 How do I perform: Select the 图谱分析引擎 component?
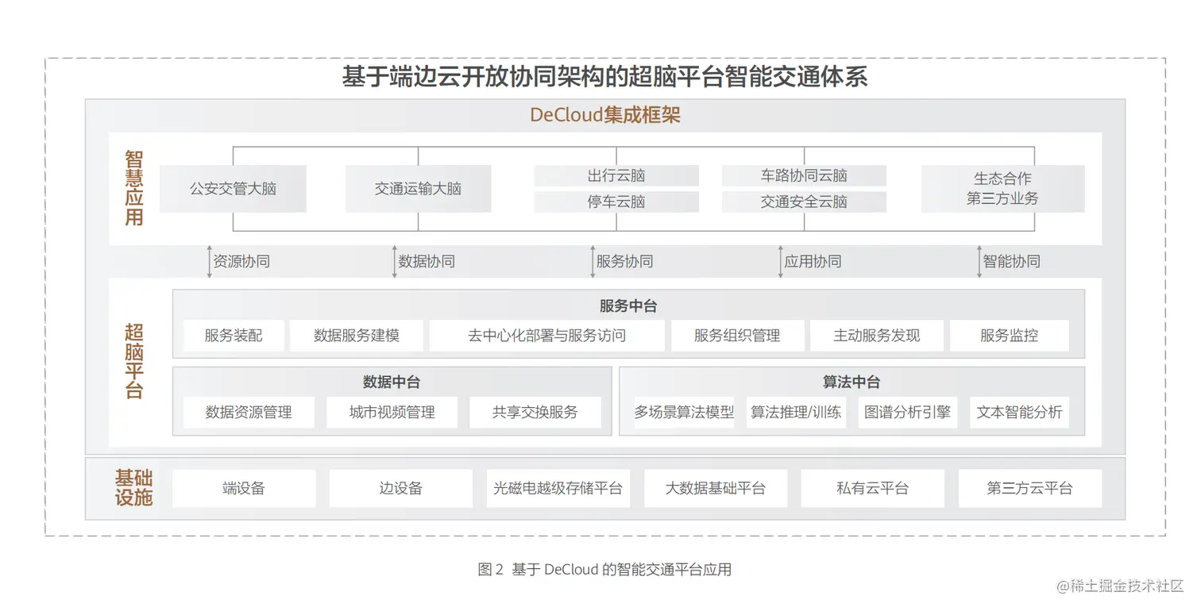pyautogui.click(x=907, y=412)
